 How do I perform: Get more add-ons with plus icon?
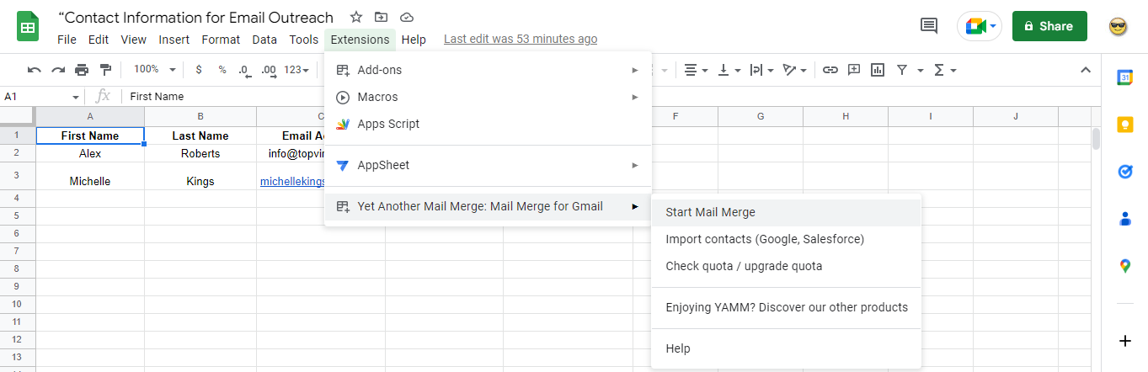coord(1124,341)
